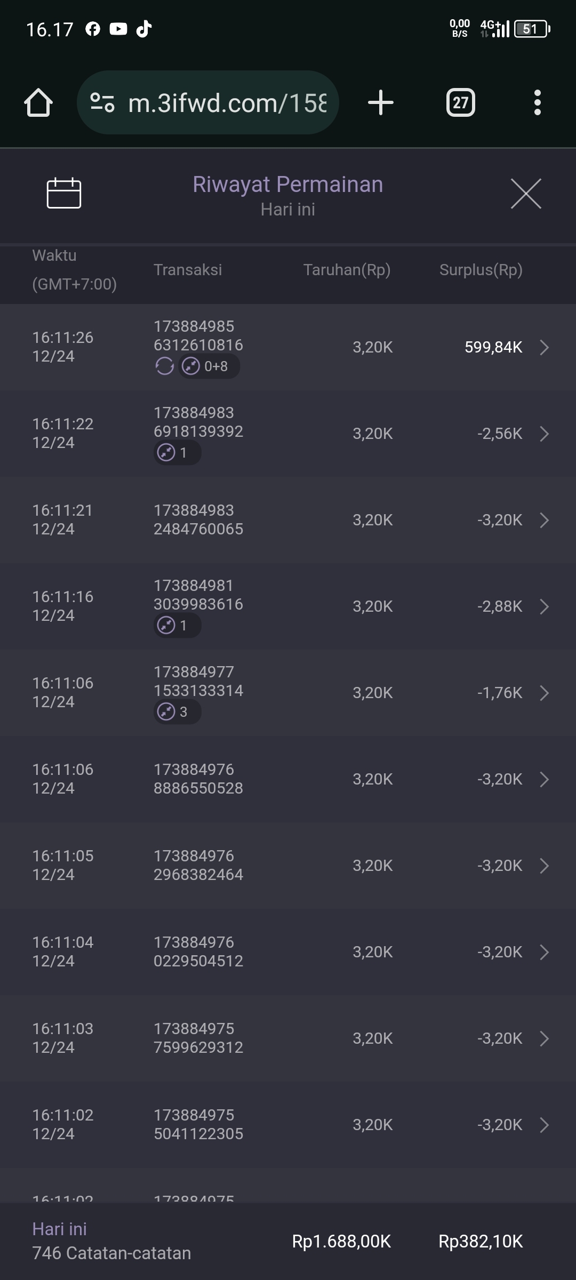Tap the site settings icon in address bar
Viewport: 576px width, 1280px height.
[102, 102]
